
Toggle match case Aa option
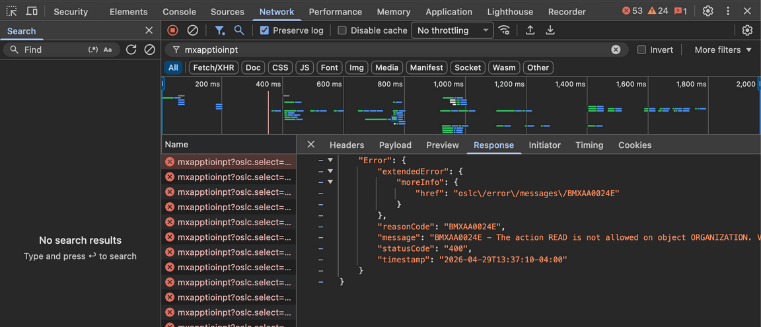pos(108,50)
